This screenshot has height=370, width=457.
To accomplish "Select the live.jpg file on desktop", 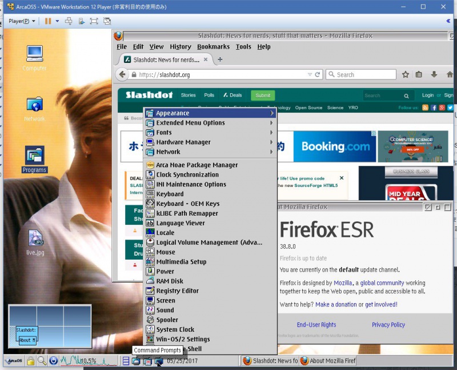I will (35, 242).
